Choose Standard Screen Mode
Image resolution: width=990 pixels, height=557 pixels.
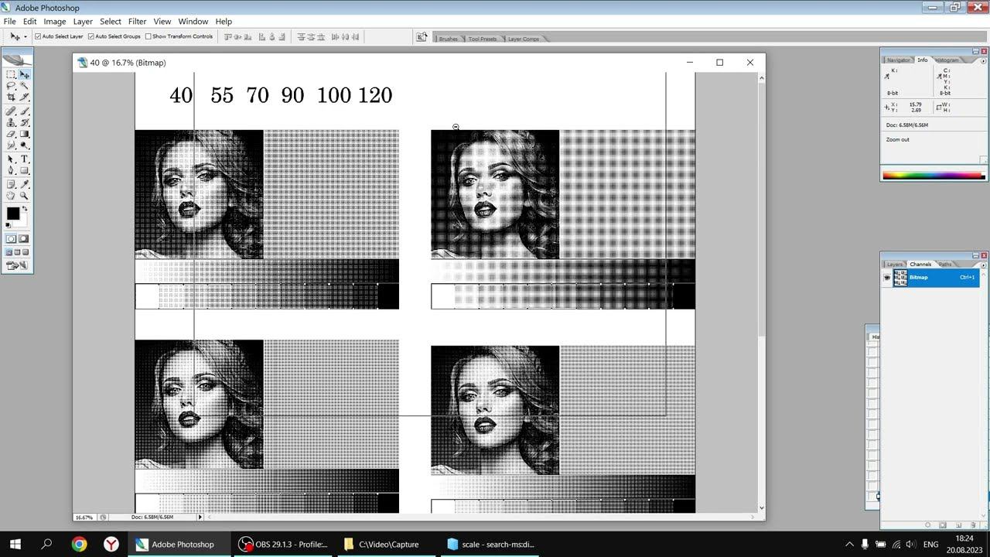point(9,251)
